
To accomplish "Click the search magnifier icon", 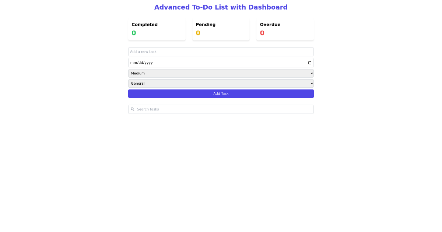I will [132, 109].
